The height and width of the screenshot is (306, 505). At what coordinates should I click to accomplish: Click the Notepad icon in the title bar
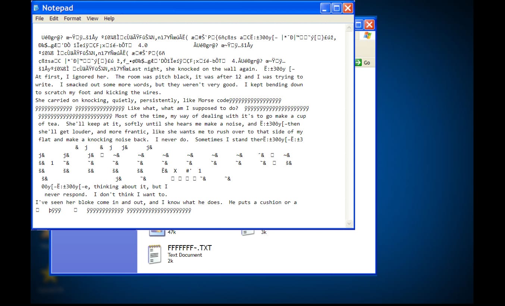click(x=37, y=8)
